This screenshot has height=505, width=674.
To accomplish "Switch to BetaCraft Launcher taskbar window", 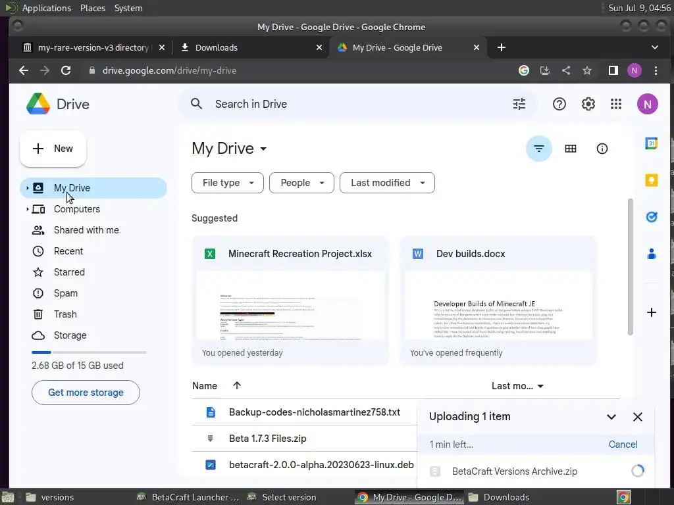I will 188,497.
